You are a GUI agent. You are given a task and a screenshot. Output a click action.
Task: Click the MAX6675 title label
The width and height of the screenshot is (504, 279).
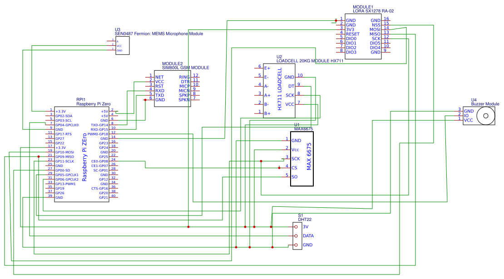click(x=303, y=129)
